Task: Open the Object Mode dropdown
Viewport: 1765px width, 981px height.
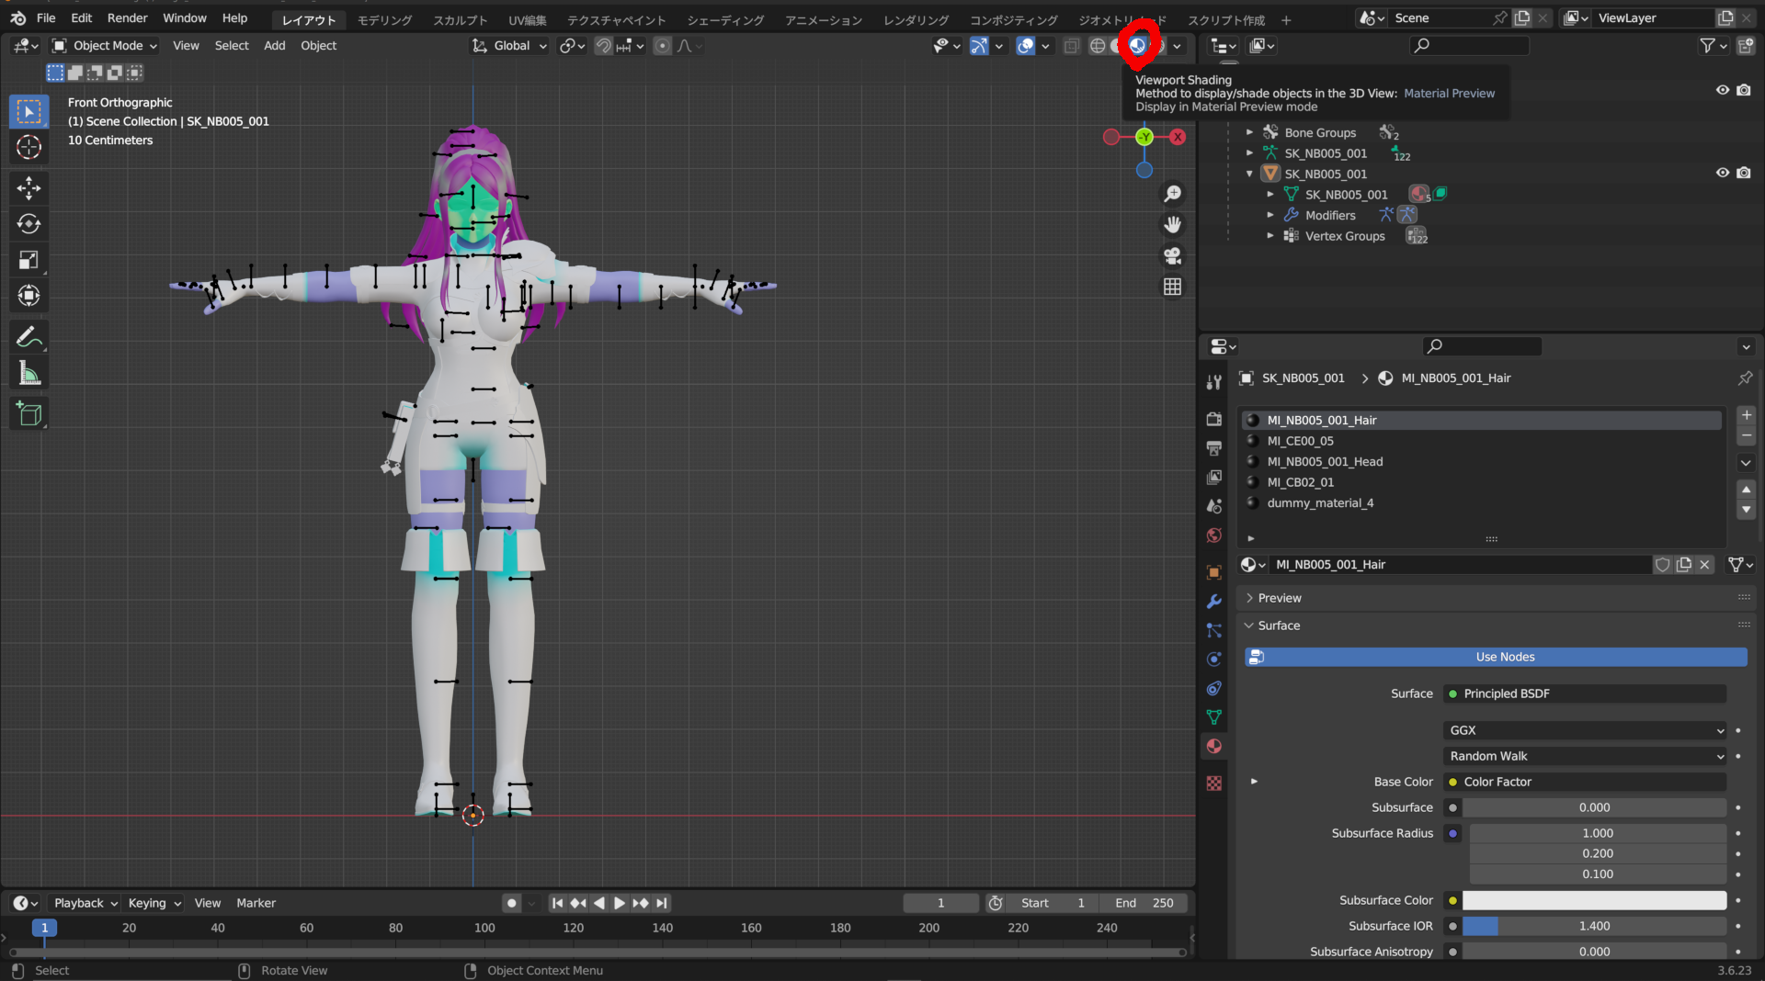Action: pyautogui.click(x=105, y=46)
